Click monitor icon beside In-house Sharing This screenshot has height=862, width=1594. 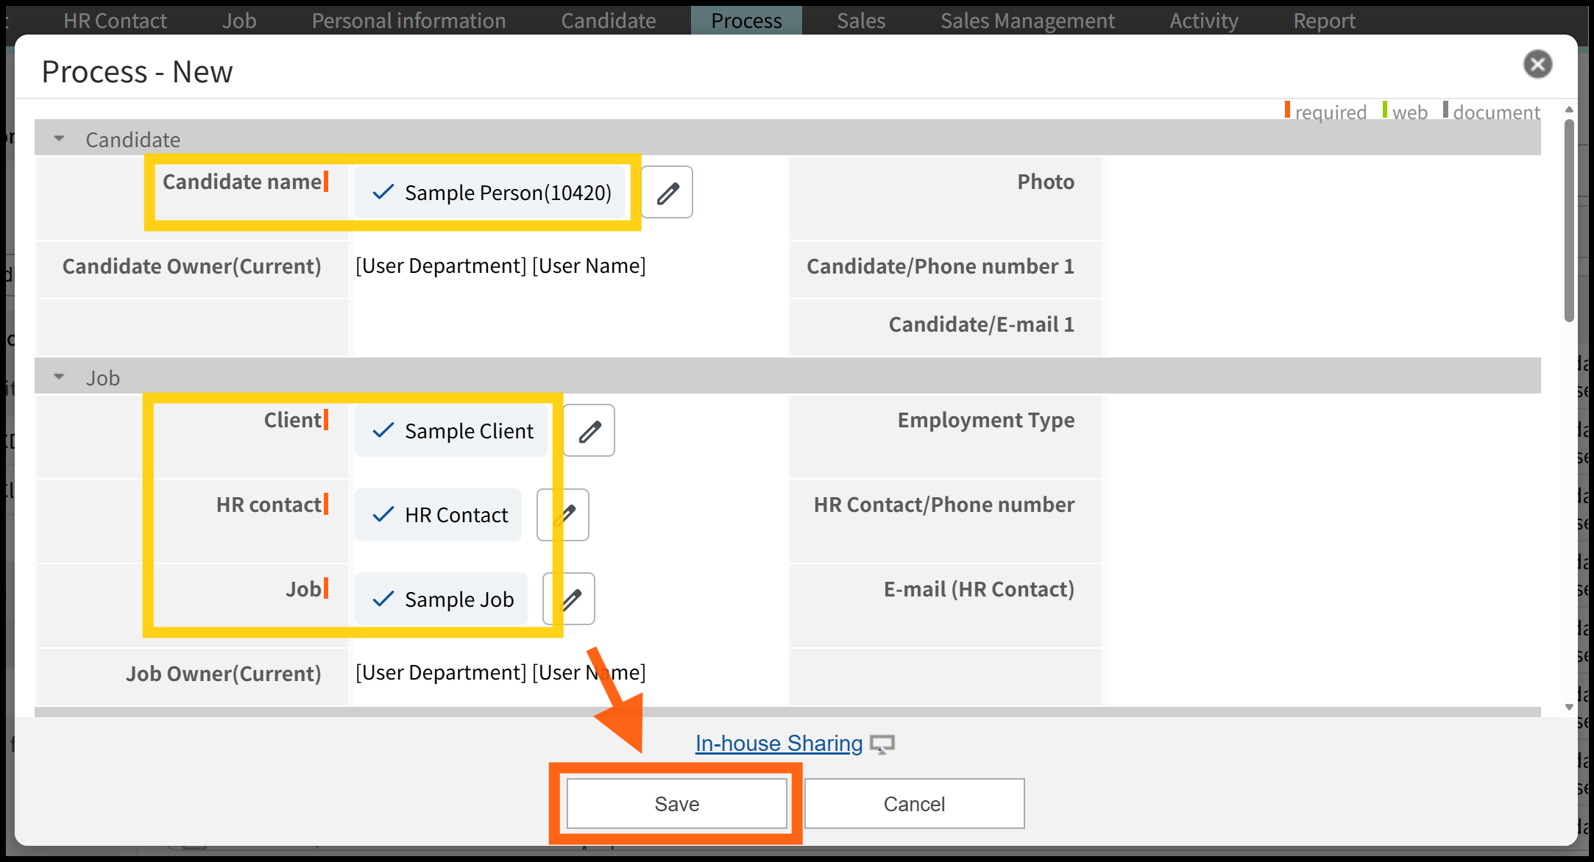pyautogui.click(x=882, y=744)
